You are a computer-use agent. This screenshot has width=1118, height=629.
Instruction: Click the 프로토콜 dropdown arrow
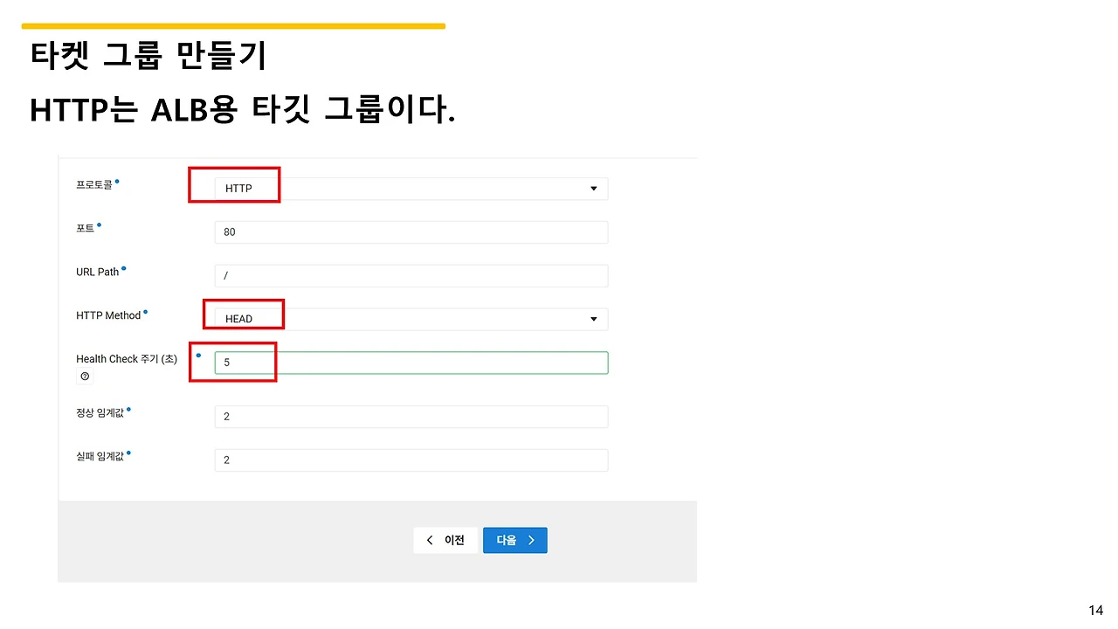click(593, 189)
